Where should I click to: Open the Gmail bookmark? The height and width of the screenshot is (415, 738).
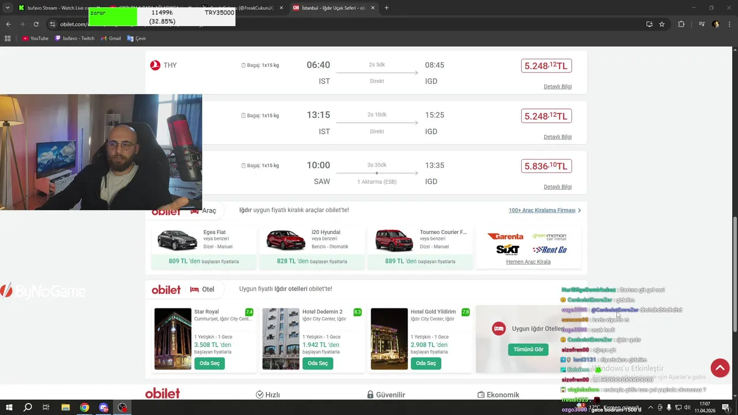(111, 38)
